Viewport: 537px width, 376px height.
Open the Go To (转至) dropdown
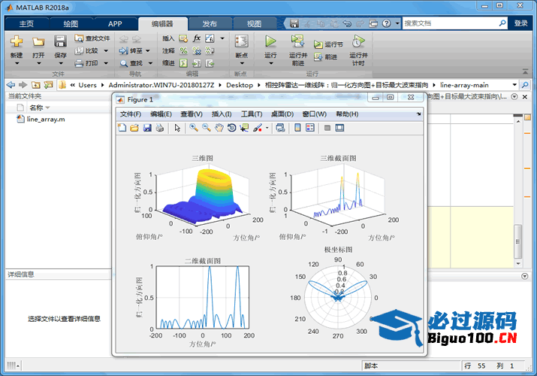click(x=148, y=50)
